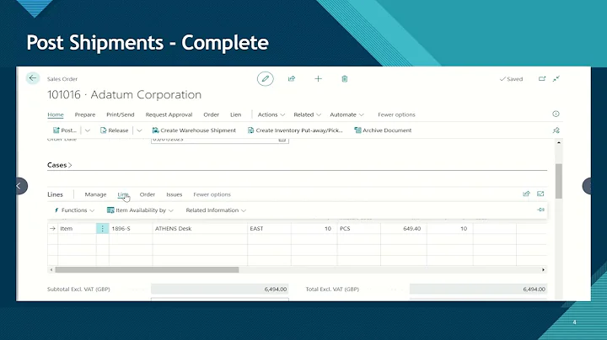This screenshot has width=607, height=340.
Task: Select the Order tab in Lines
Action: [148, 194]
